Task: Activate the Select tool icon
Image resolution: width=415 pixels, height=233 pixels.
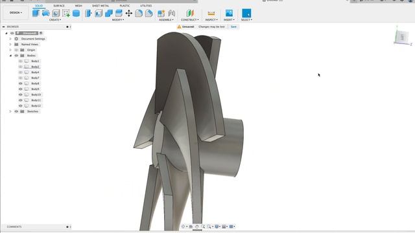Action: [x=246, y=13]
